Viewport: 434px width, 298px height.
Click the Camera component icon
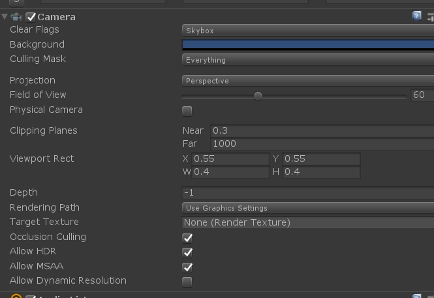click(x=16, y=17)
